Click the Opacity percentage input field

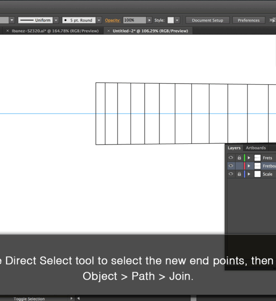(134, 20)
